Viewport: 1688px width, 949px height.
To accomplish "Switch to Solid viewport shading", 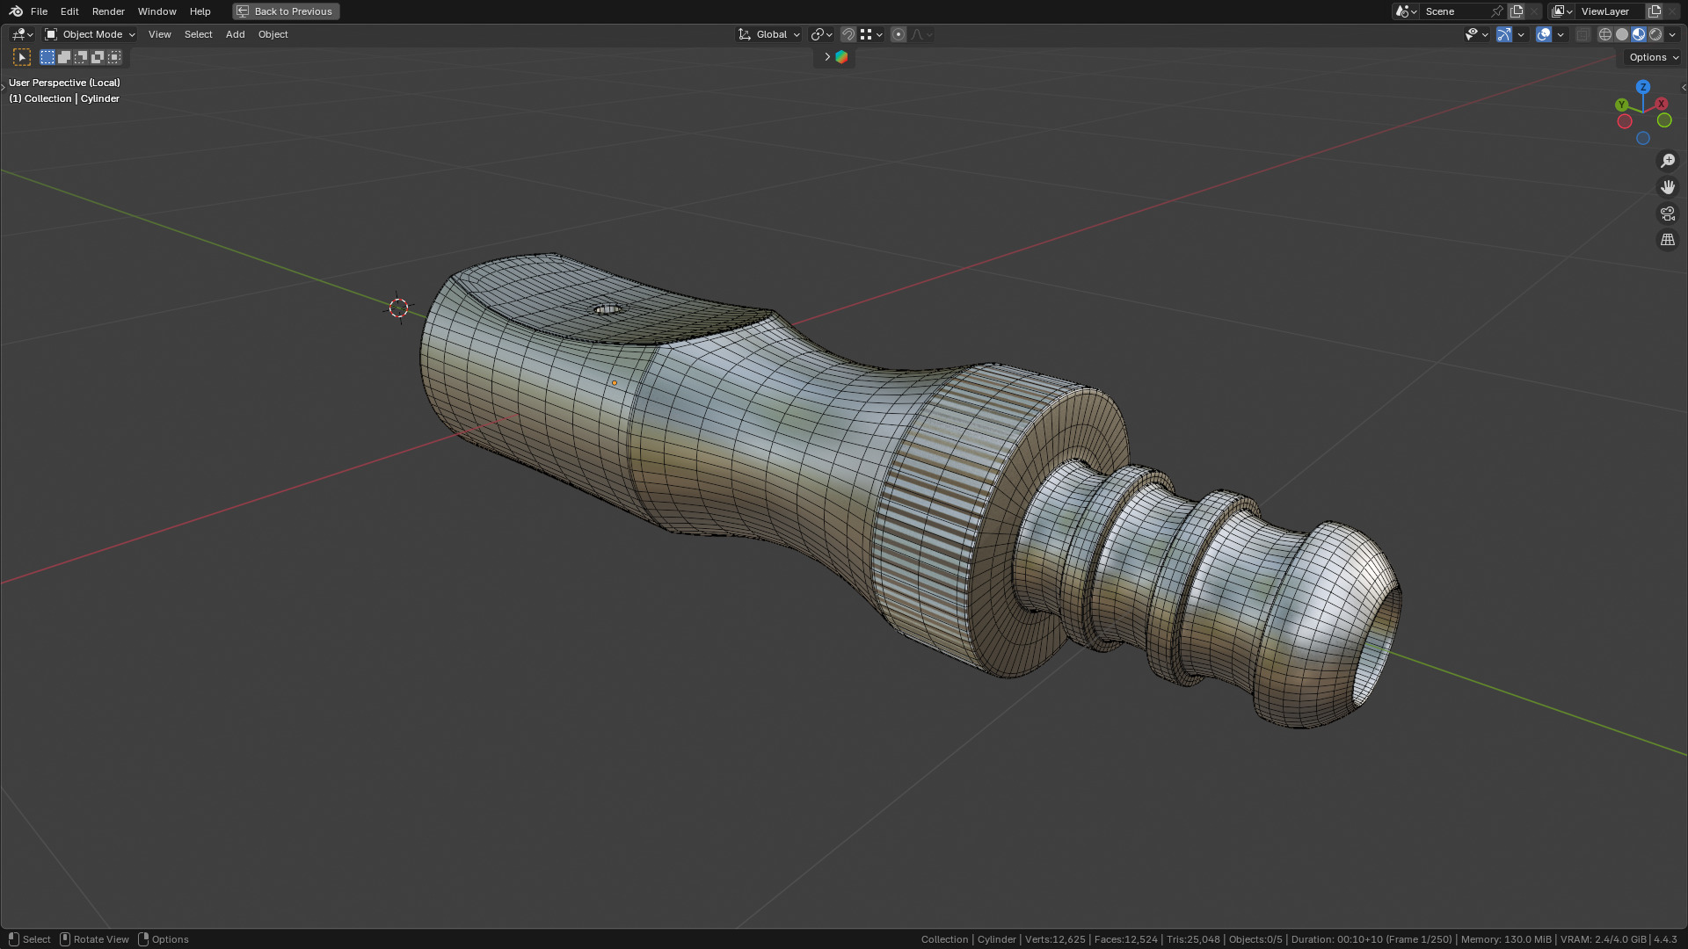I will pos(1622,34).
